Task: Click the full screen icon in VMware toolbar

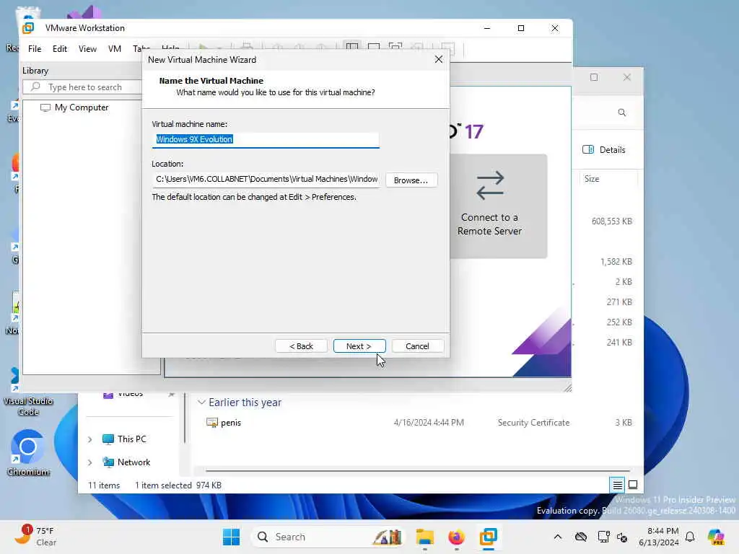Action: coord(395,48)
